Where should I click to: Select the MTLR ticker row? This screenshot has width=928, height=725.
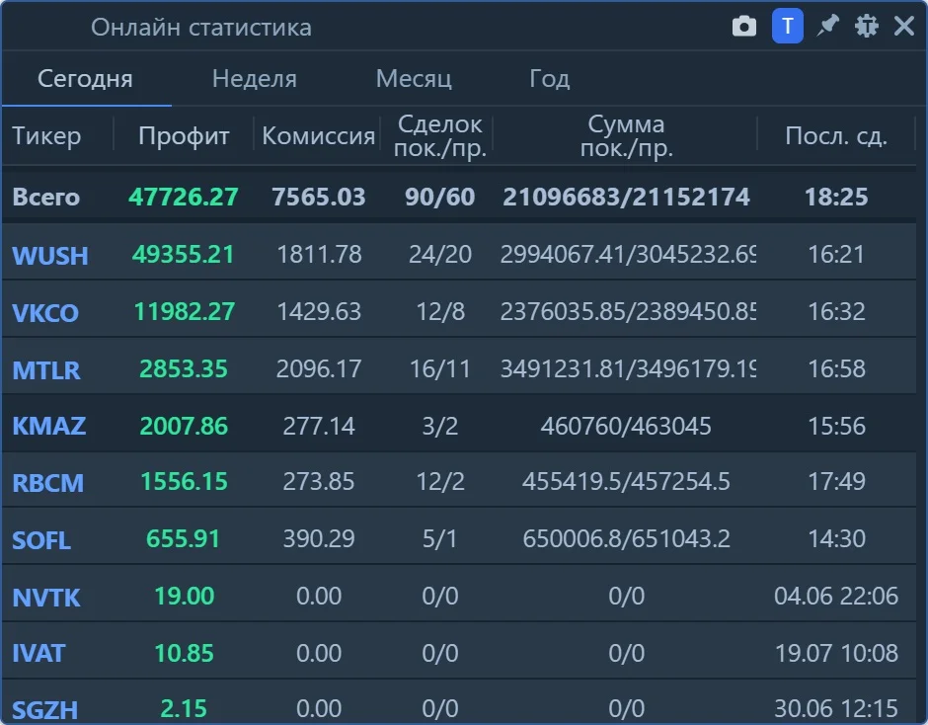tap(459, 369)
